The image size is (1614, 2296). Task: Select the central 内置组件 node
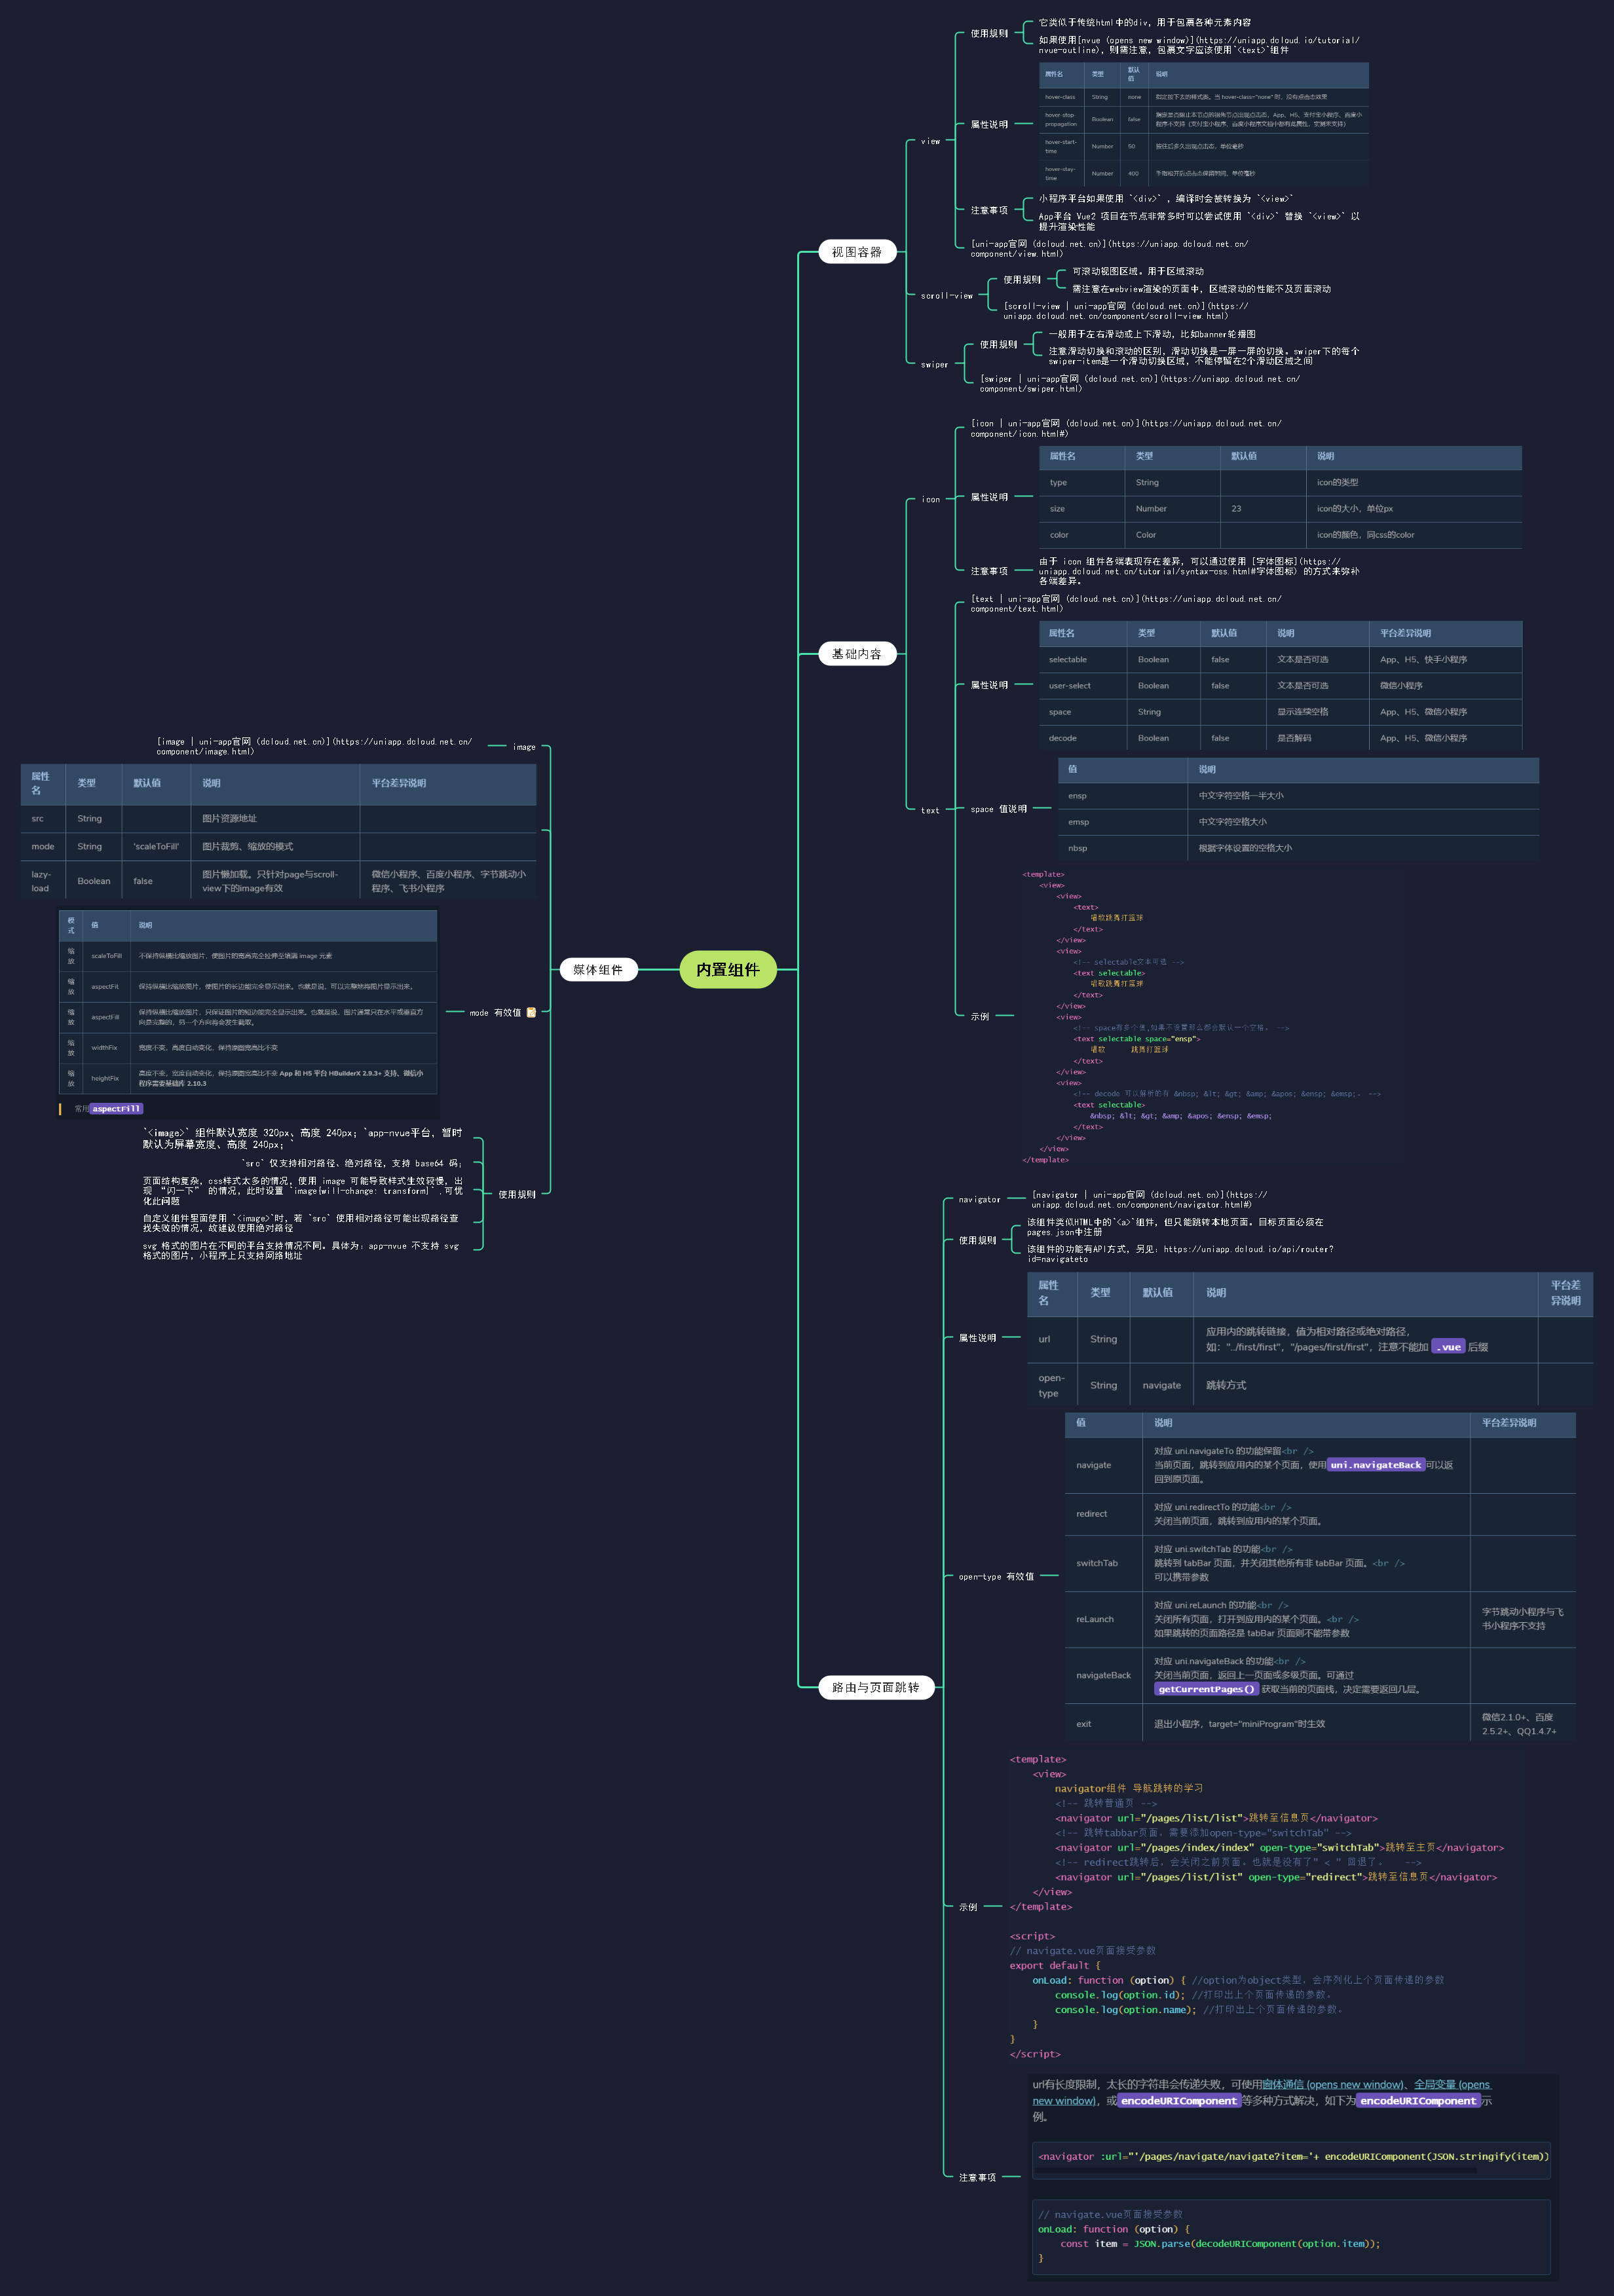coord(728,969)
